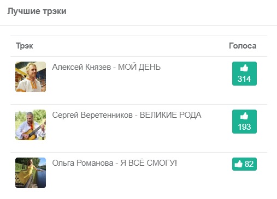Open Сергей Веретенников guitar photo thumbnail
The image size is (277, 199).
[x=31, y=125]
